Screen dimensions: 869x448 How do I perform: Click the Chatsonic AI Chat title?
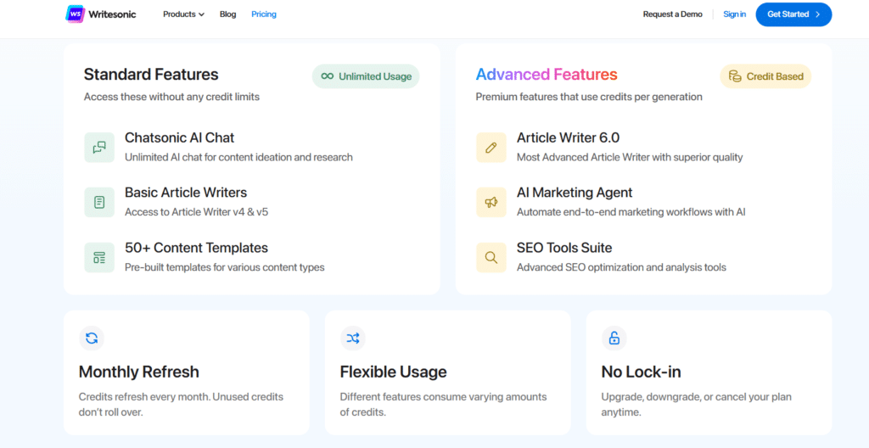[x=180, y=137]
